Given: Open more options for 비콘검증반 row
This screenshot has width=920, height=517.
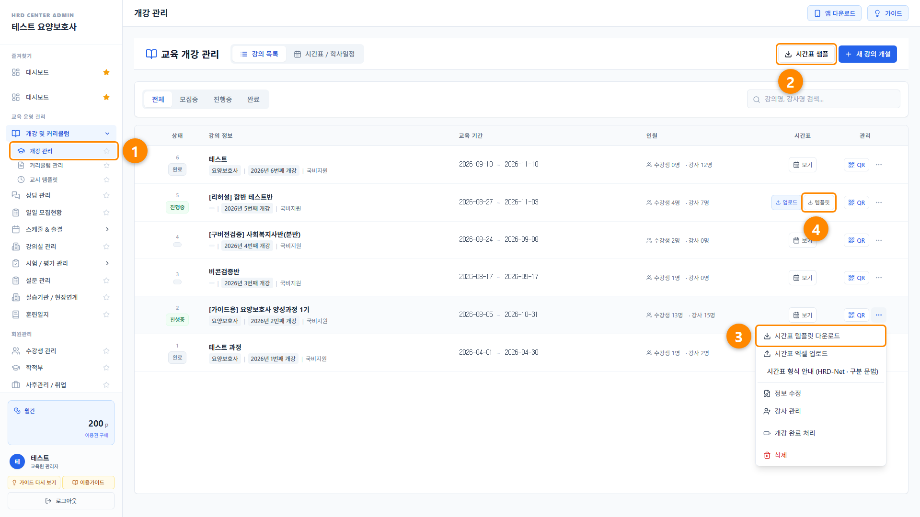Looking at the screenshot, I should pyautogui.click(x=879, y=278).
